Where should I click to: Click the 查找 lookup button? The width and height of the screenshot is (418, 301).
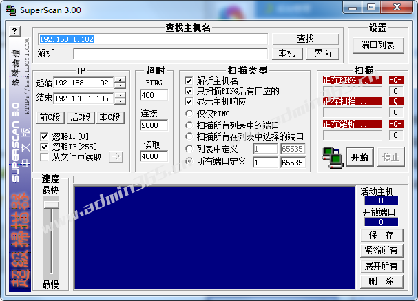[x=306, y=39]
